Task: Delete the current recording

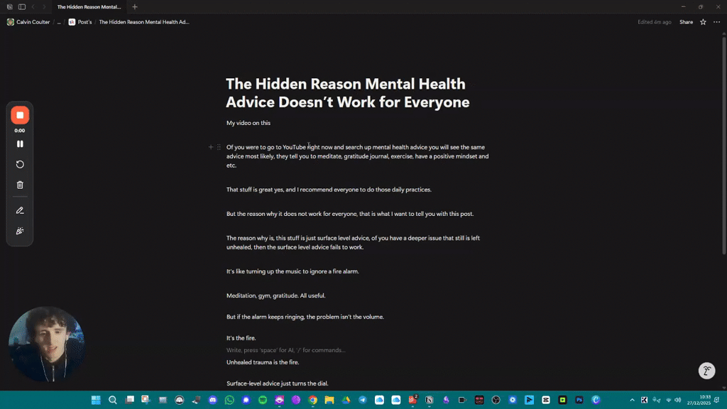Action: 20,185
